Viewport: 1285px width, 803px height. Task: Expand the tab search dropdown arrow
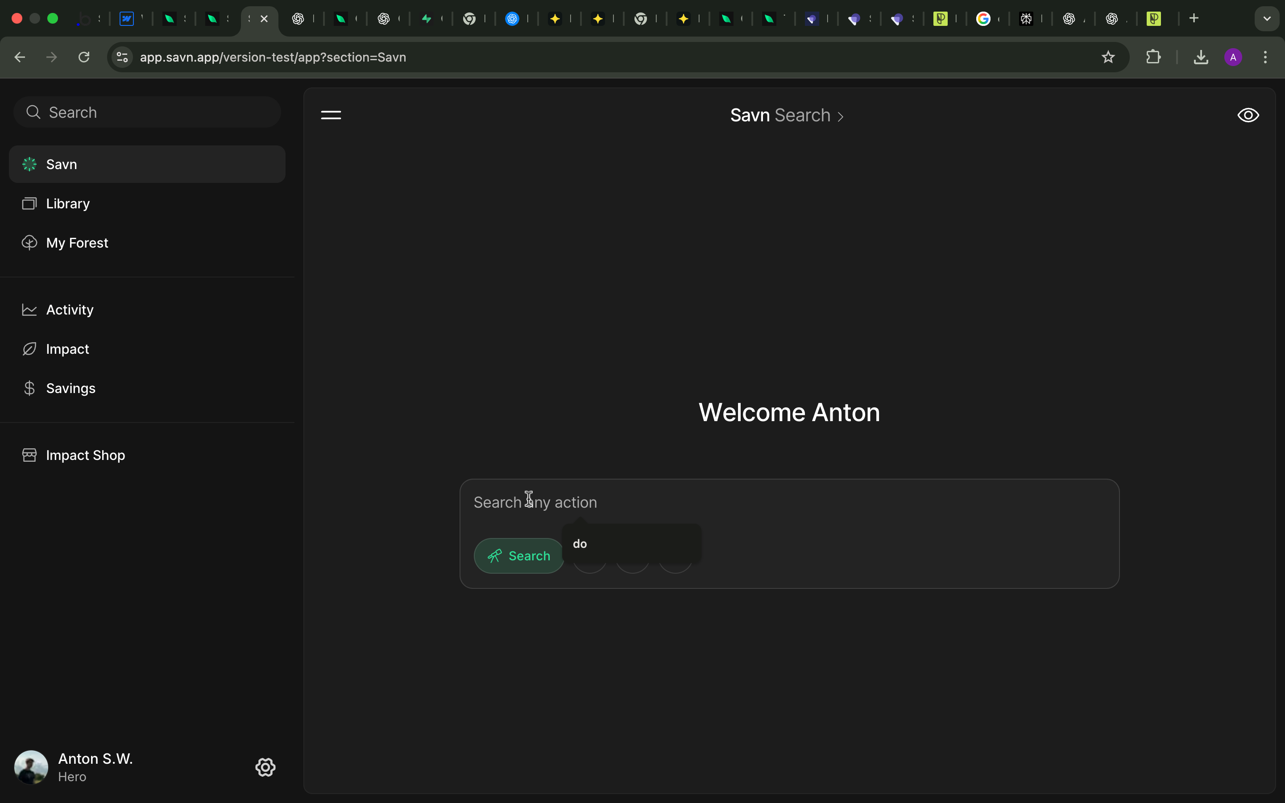click(x=1267, y=19)
